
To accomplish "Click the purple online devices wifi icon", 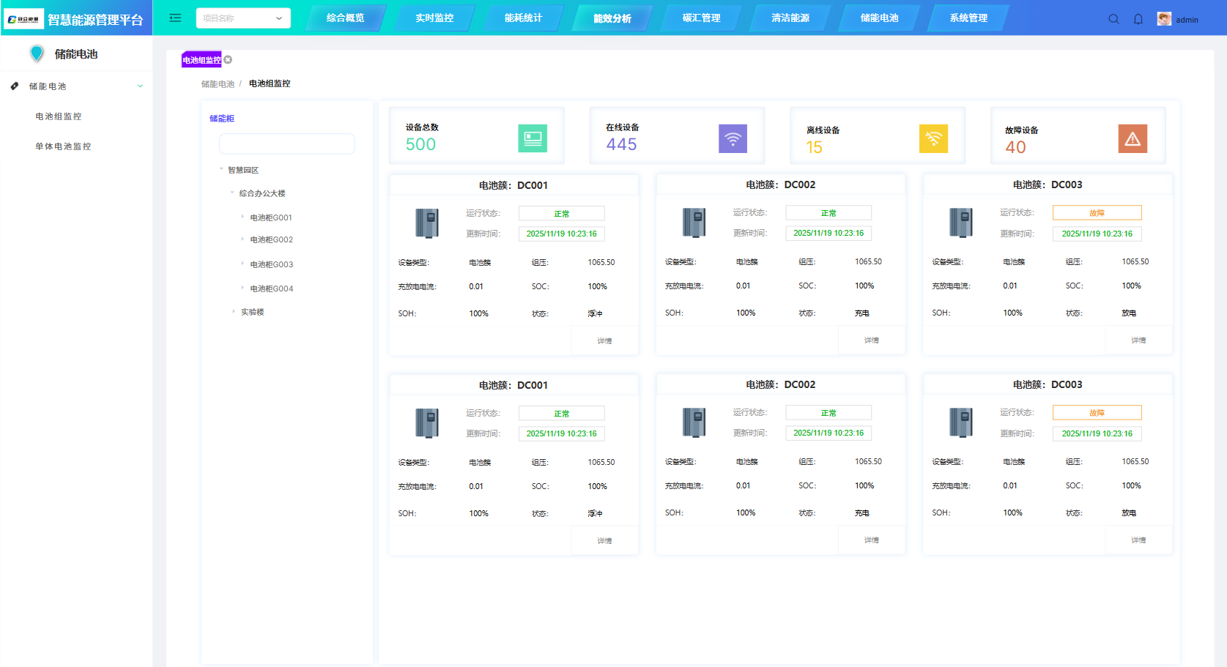I will point(733,138).
